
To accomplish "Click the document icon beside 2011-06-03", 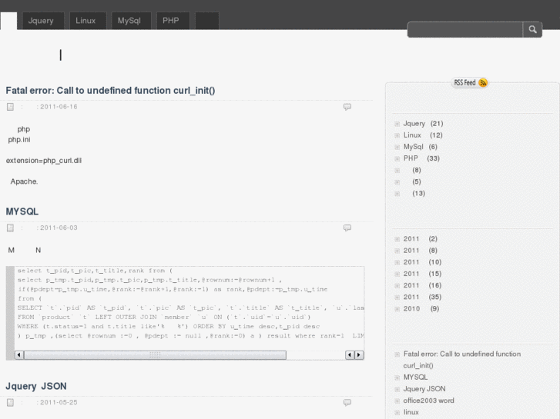I will [x=10, y=228].
